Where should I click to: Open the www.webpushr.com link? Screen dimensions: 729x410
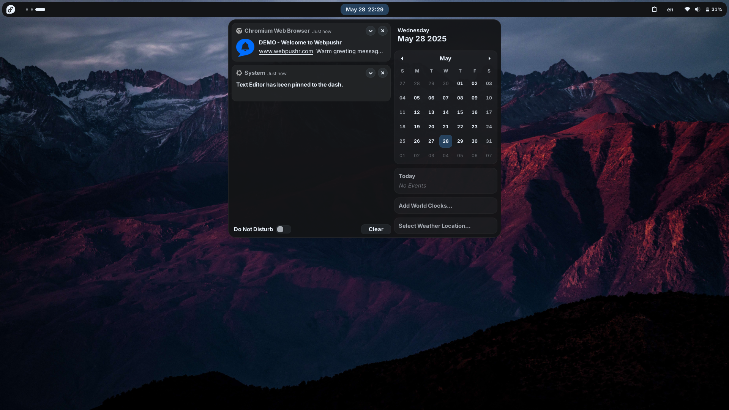286,51
